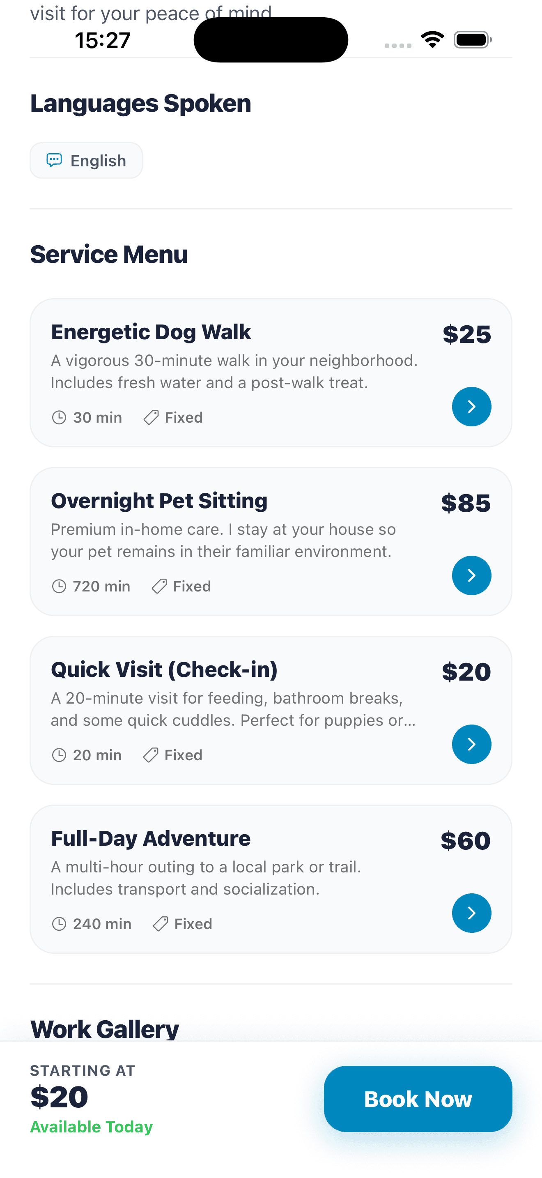
Task: Open Overnight Pet Sitting chevron arrow
Action: [x=471, y=575]
